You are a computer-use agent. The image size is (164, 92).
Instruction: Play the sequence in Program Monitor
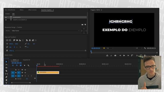[124, 55]
